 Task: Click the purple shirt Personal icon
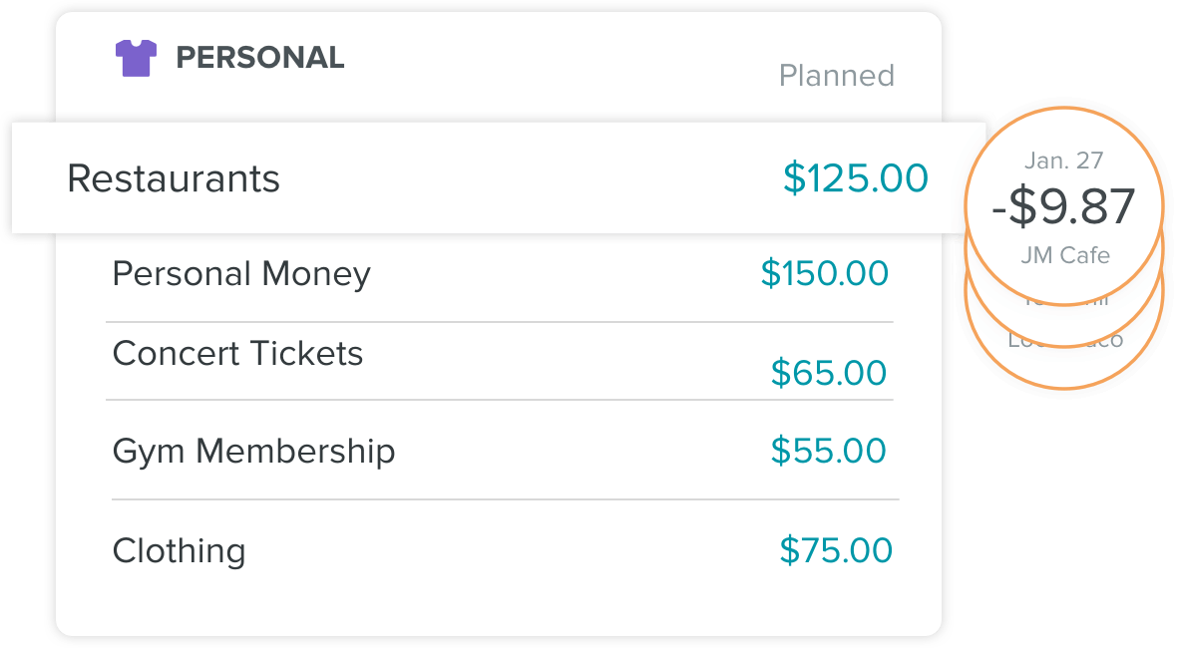136,58
